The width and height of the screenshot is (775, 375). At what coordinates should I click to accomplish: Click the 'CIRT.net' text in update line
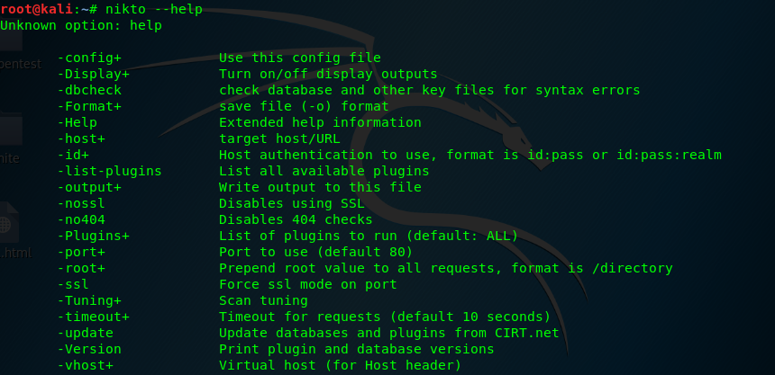(x=527, y=333)
